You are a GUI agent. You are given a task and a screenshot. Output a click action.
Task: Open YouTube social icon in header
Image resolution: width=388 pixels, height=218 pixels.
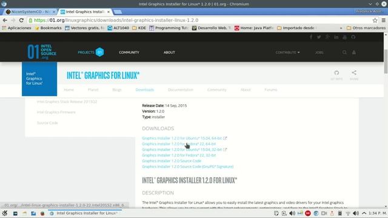(345, 37)
